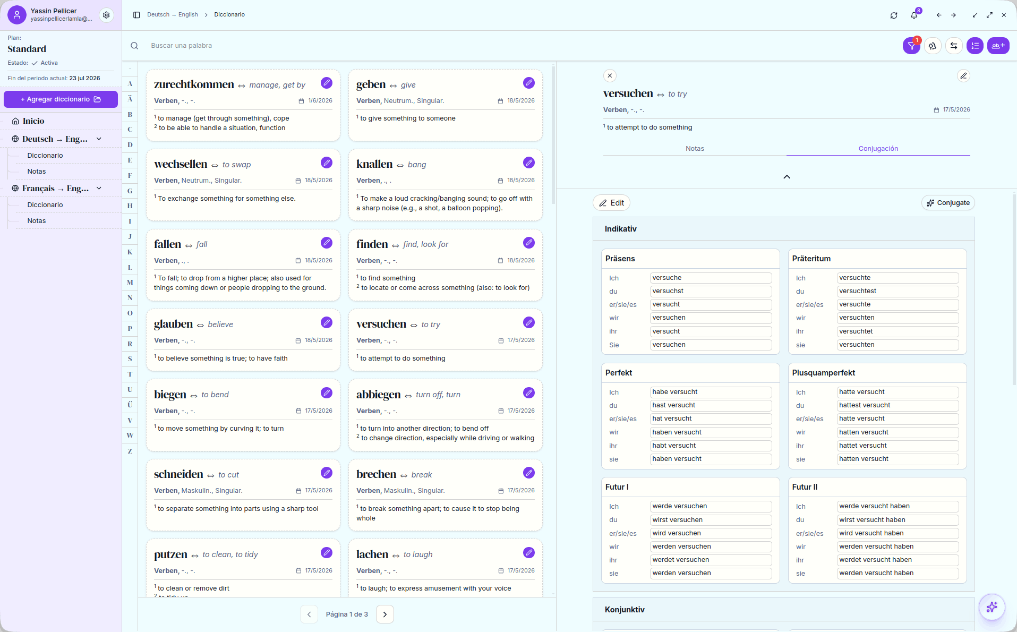Open Diccionario under Français
Screen dimensions: 1017x632
tap(45, 205)
